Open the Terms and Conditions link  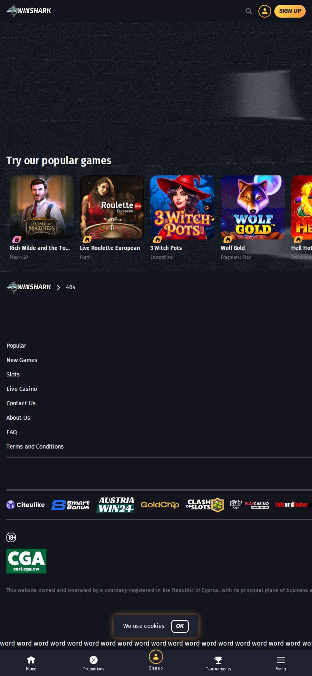point(35,447)
